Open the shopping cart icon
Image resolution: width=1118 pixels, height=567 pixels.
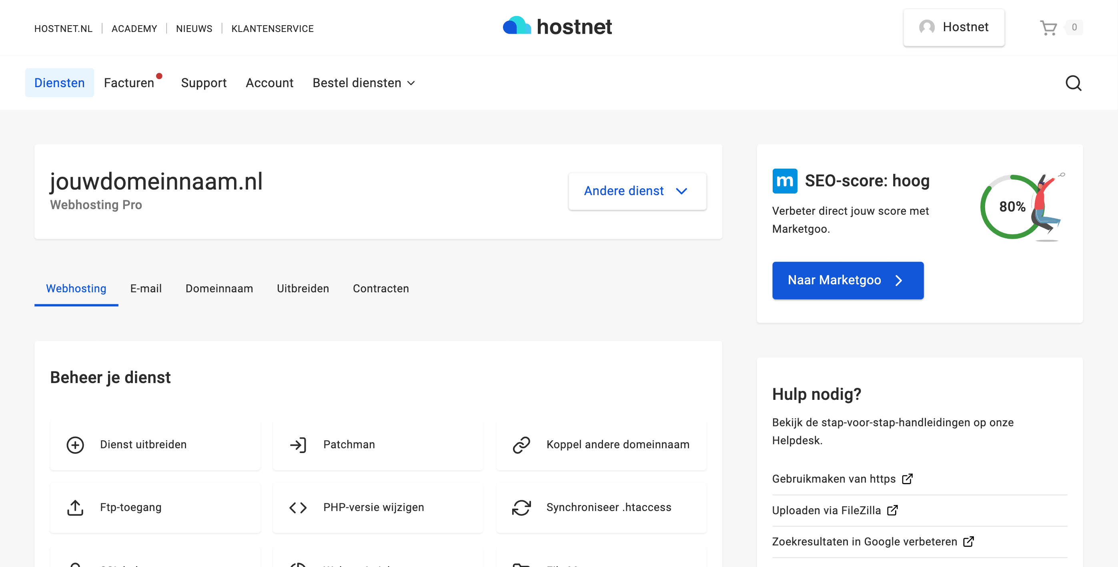tap(1048, 28)
